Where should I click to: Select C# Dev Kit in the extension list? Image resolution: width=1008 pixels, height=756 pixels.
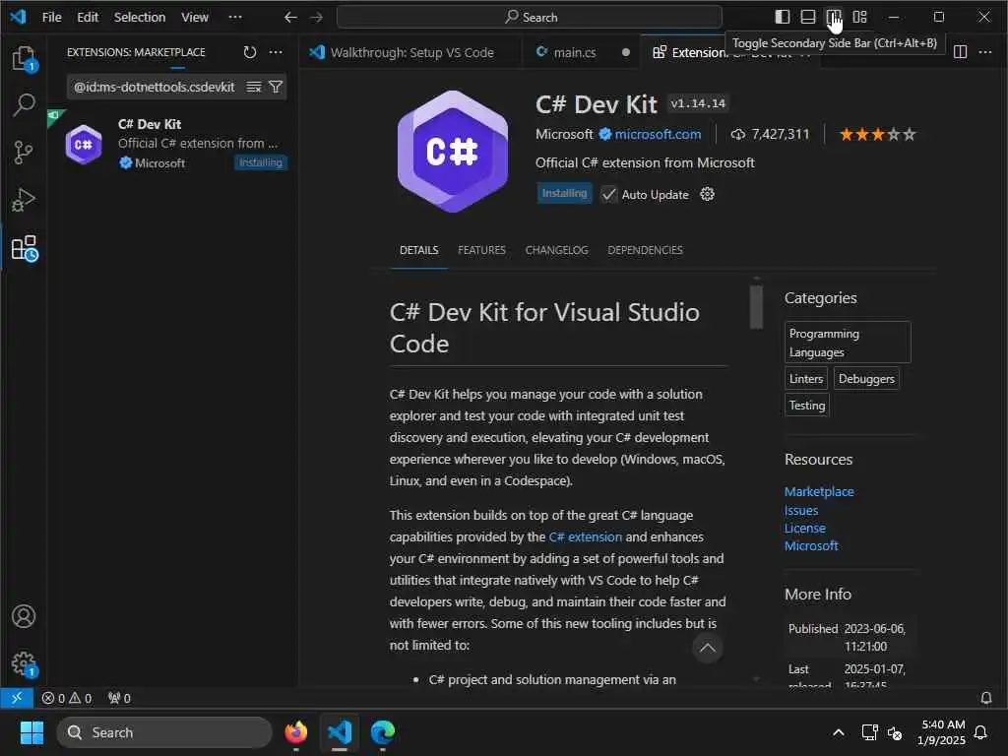[172, 144]
